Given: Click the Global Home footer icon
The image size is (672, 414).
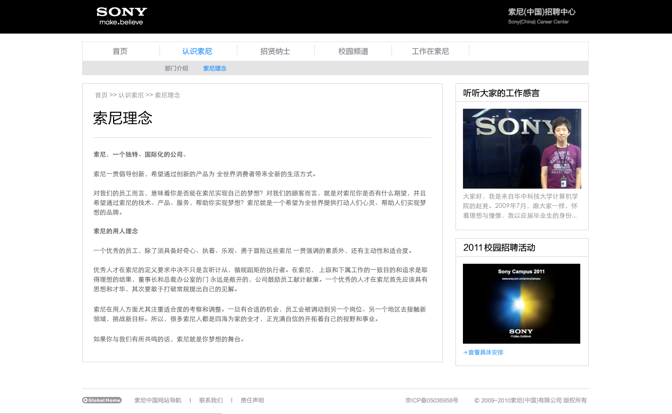Looking at the screenshot, I should click(102, 400).
